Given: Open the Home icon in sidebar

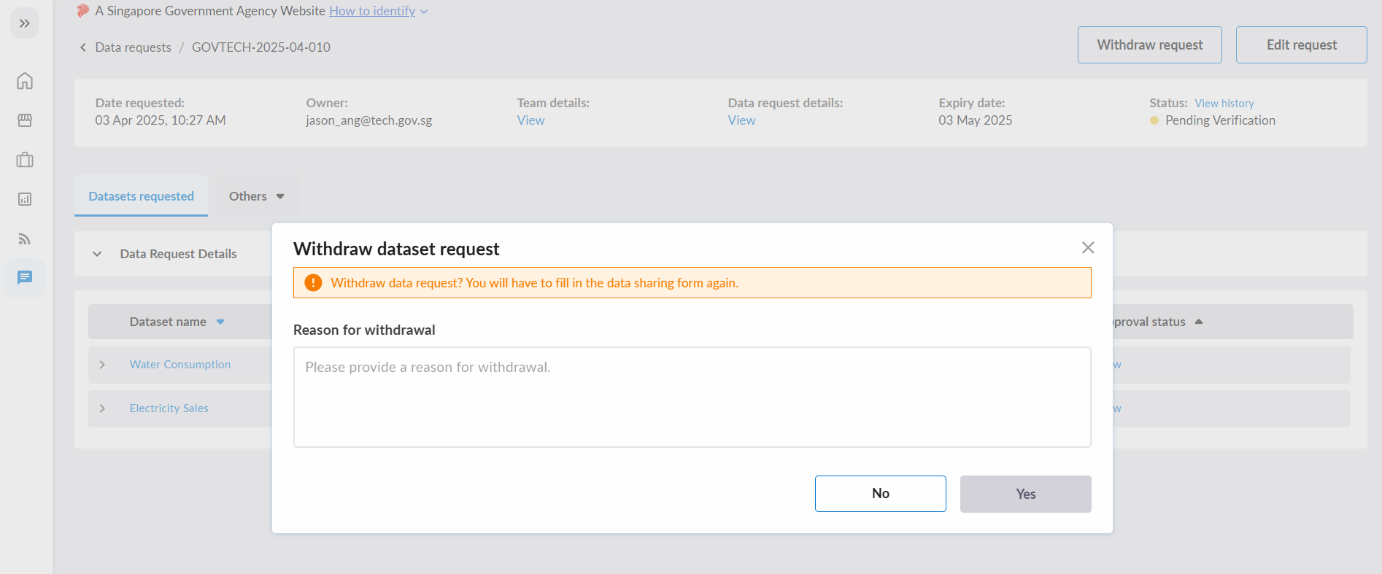Looking at the screenshot, I should pos(25,80).
